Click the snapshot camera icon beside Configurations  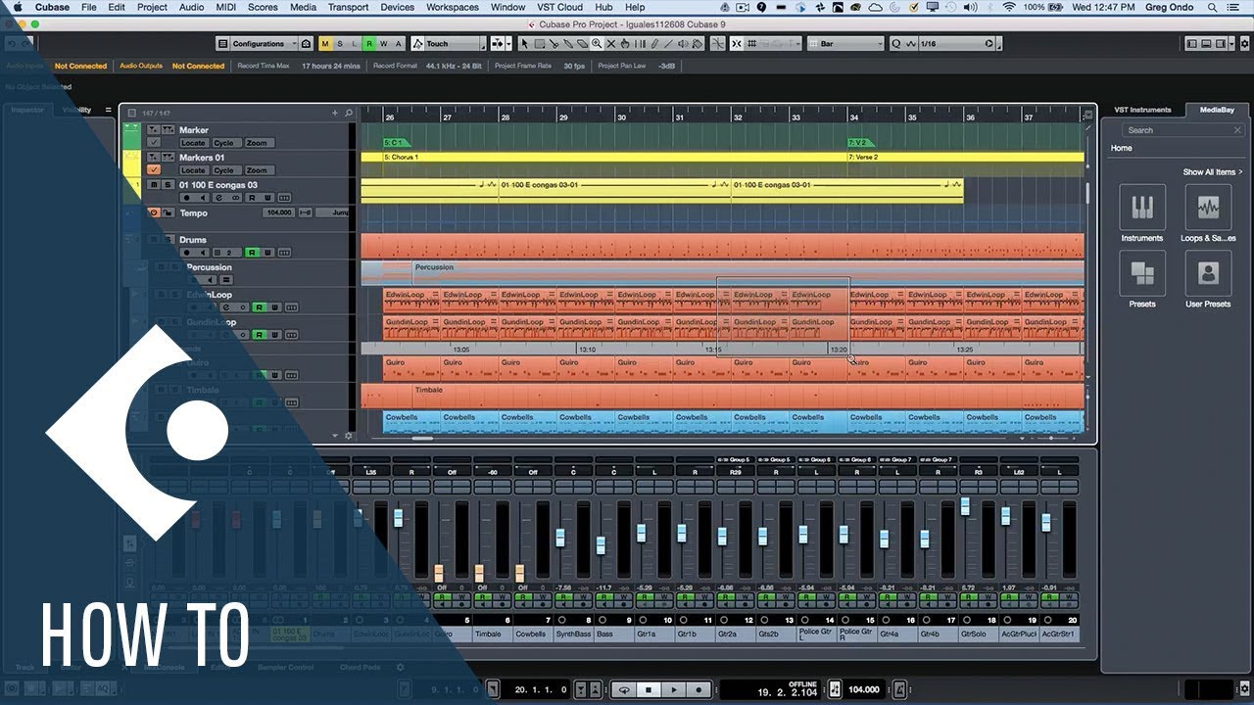tap(306, 44)
